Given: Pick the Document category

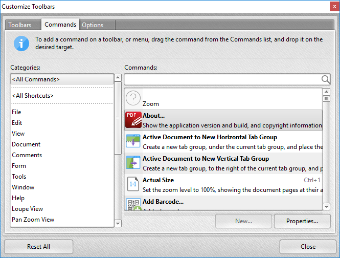Looking at the screenshot, I should click(26, 144).
